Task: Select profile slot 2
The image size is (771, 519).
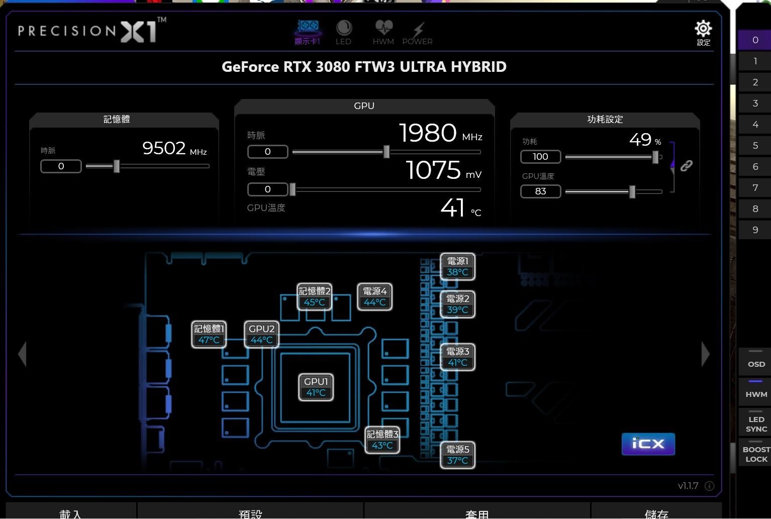Action: 755,82
